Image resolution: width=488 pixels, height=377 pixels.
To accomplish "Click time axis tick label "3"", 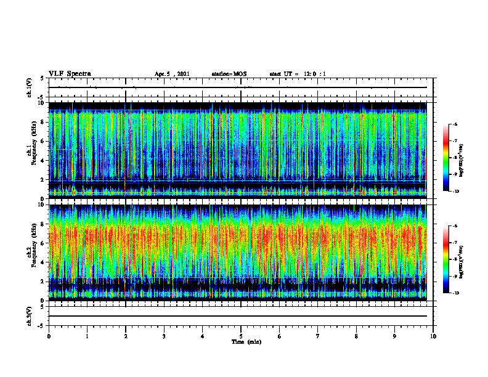I will (x=164, y=336).
